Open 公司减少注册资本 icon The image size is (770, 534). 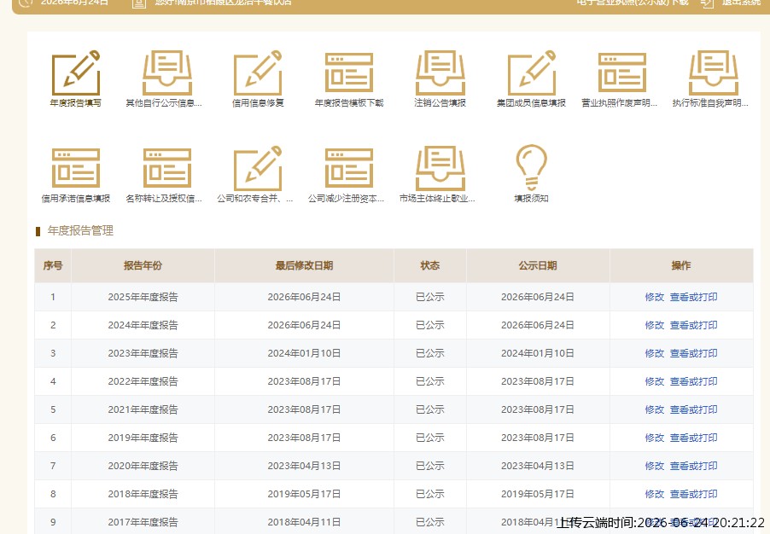pos(348,168)
